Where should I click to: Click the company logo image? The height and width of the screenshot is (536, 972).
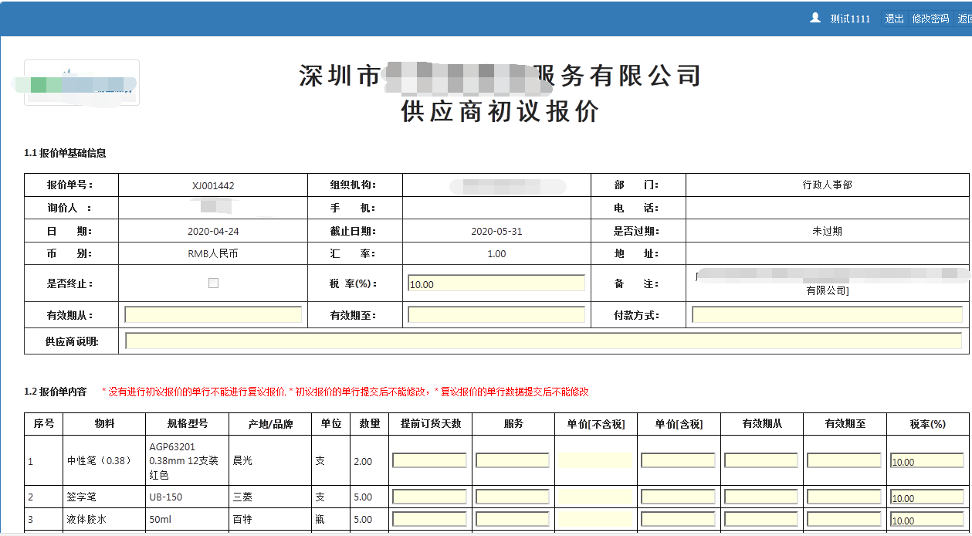click(82, 83)
